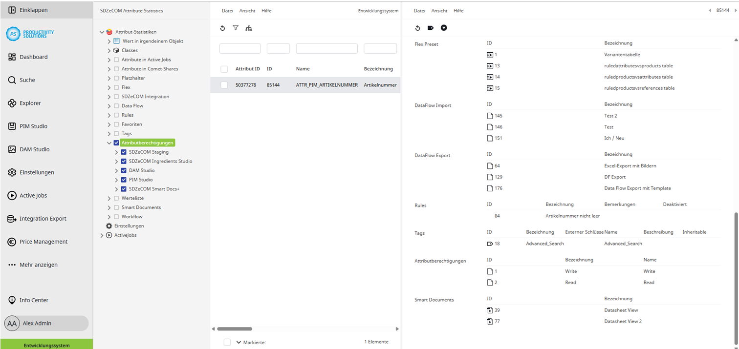Open the dark dropdown icon in the right toolbar

coord(444,28)
